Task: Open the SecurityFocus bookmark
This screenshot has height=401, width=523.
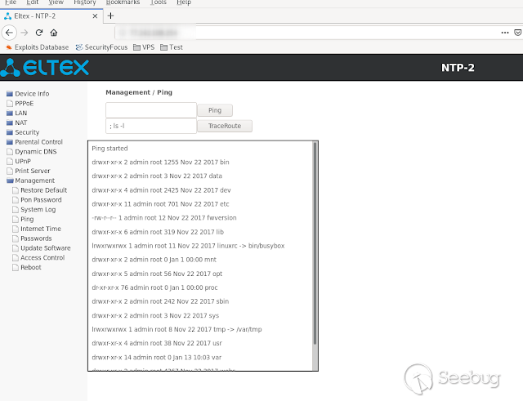Action: click(101, 47)
